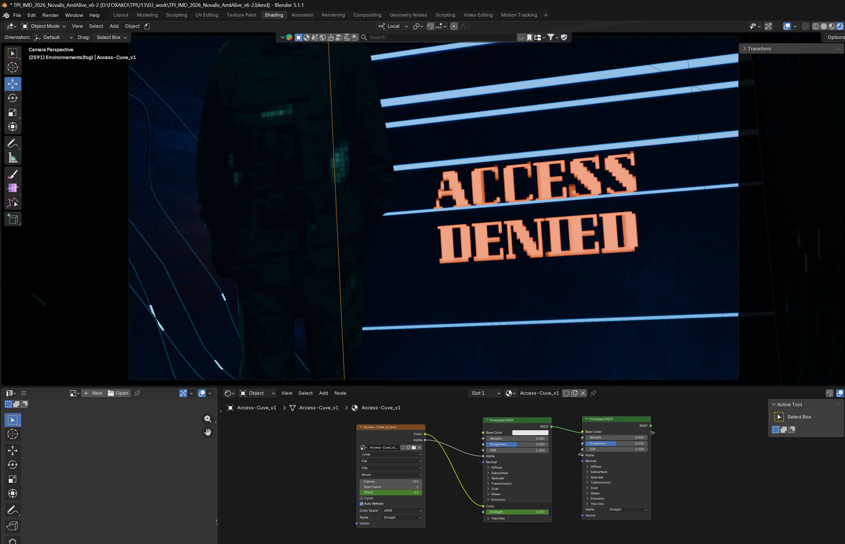Add a new workspace with plus icon
This screenshot has height=544, width=845.
tap(546, 15)
